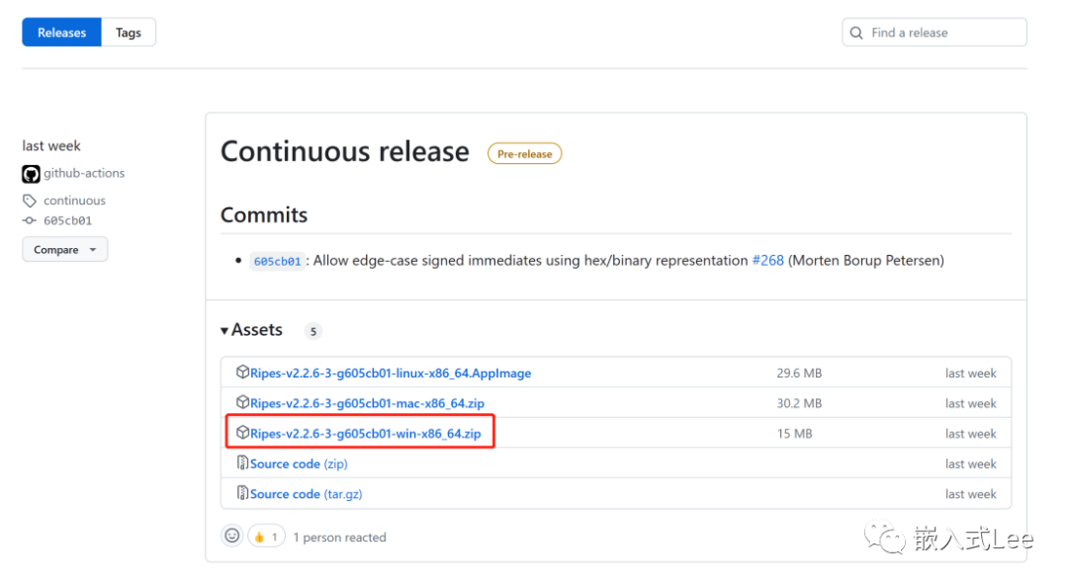Screen dimensions: 1068x585
Task: Click the 605cb01 commit hash in Commits
Action: pyautogui.click(x=277, y=262)
